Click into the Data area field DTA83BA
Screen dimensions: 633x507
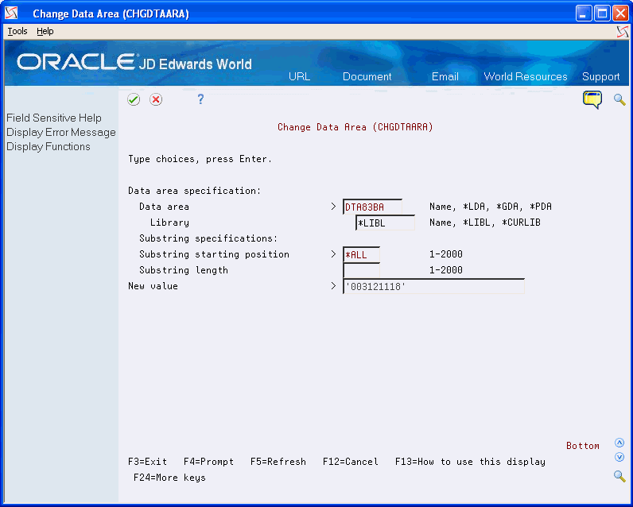[x=372, y=207]
